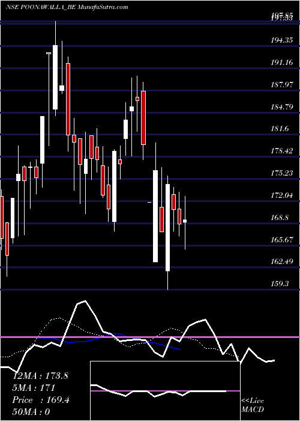Select the 187.97 price level label
The width and height of the screenshot is (300, 421).
[x=281, y=85]
